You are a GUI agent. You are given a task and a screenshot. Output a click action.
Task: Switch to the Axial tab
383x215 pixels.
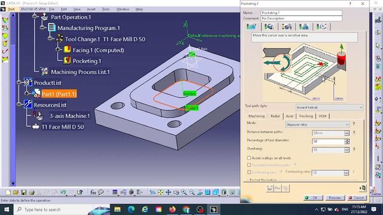pos(290,116)
